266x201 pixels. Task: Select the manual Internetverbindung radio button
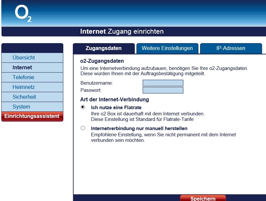83,128
